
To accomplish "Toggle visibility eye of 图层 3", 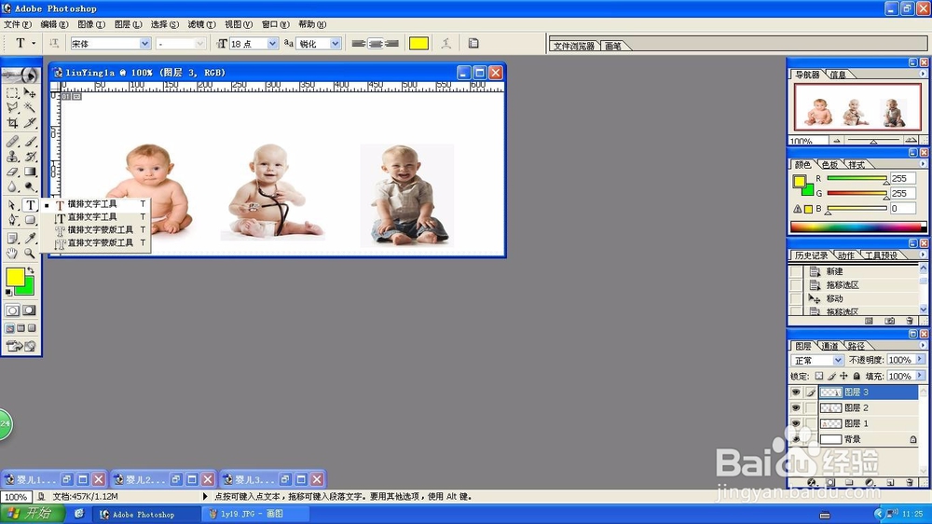I will (x=796, y=393).
